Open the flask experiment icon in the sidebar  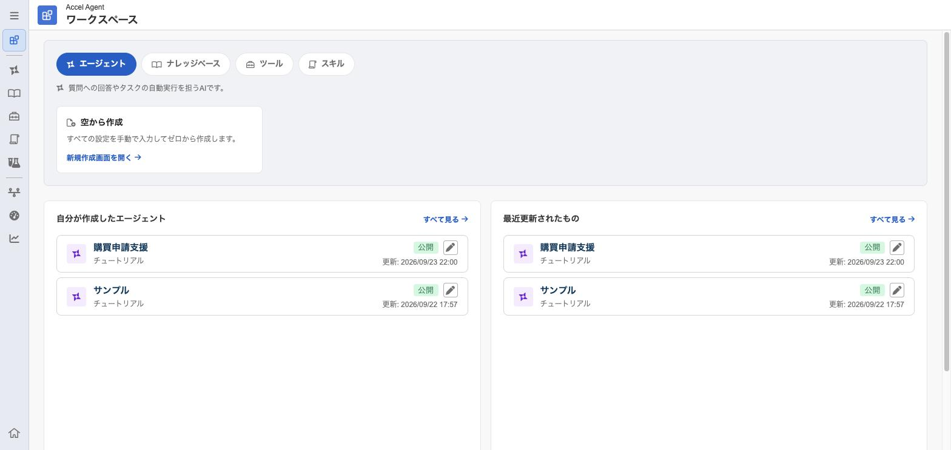[14, 162]
